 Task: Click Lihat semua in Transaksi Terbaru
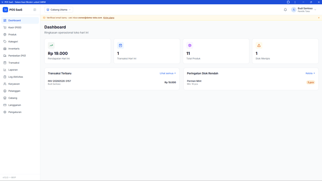tap(168, 73)
